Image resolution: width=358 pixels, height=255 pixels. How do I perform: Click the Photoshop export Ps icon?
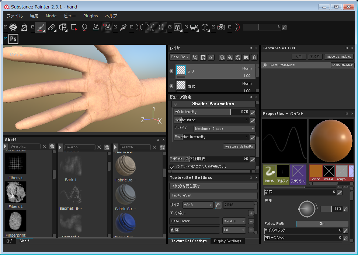click(13, 39)
